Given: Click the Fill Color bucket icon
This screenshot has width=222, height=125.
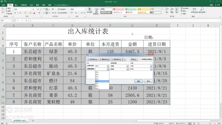Looking at the screenshot, I should coord(30,13).
